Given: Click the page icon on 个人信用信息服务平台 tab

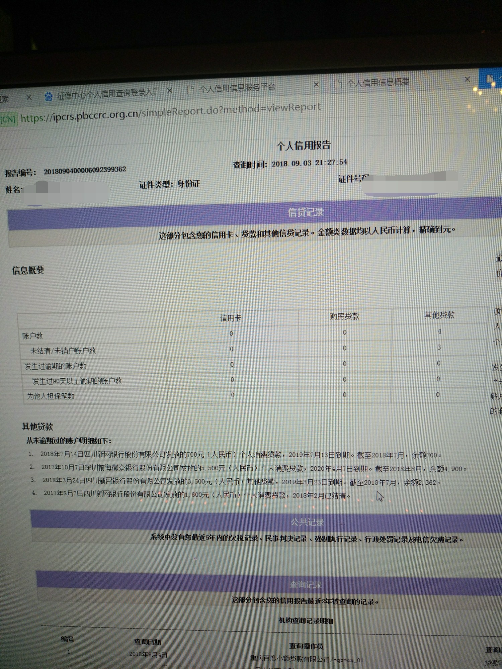Looking at the screenshot, I should click(191, 90).
